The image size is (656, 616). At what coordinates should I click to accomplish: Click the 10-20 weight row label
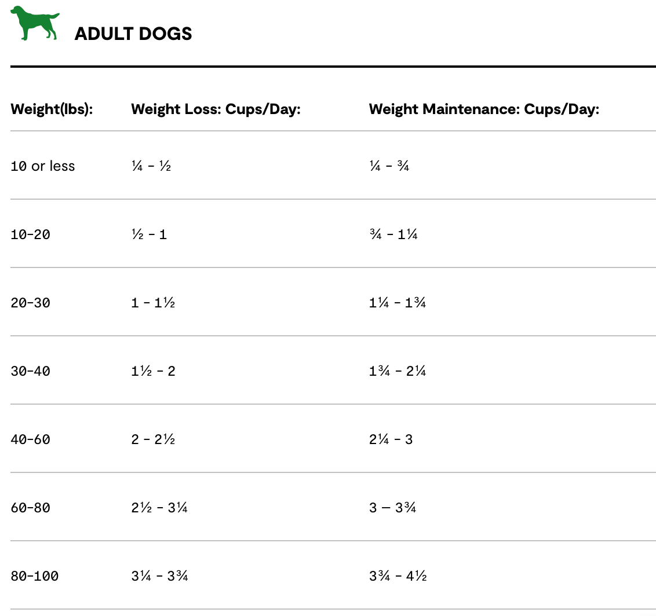31,234
